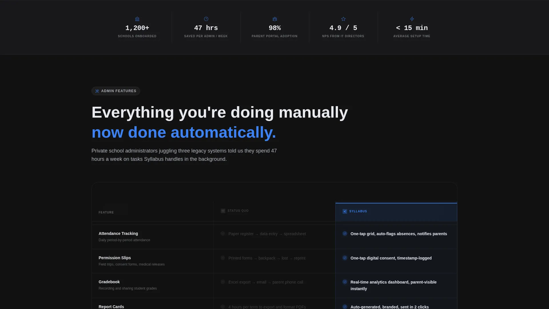The image size is (549, 309).
Task: Click Excel export email parent phone call text
Action: coord(266,282)
